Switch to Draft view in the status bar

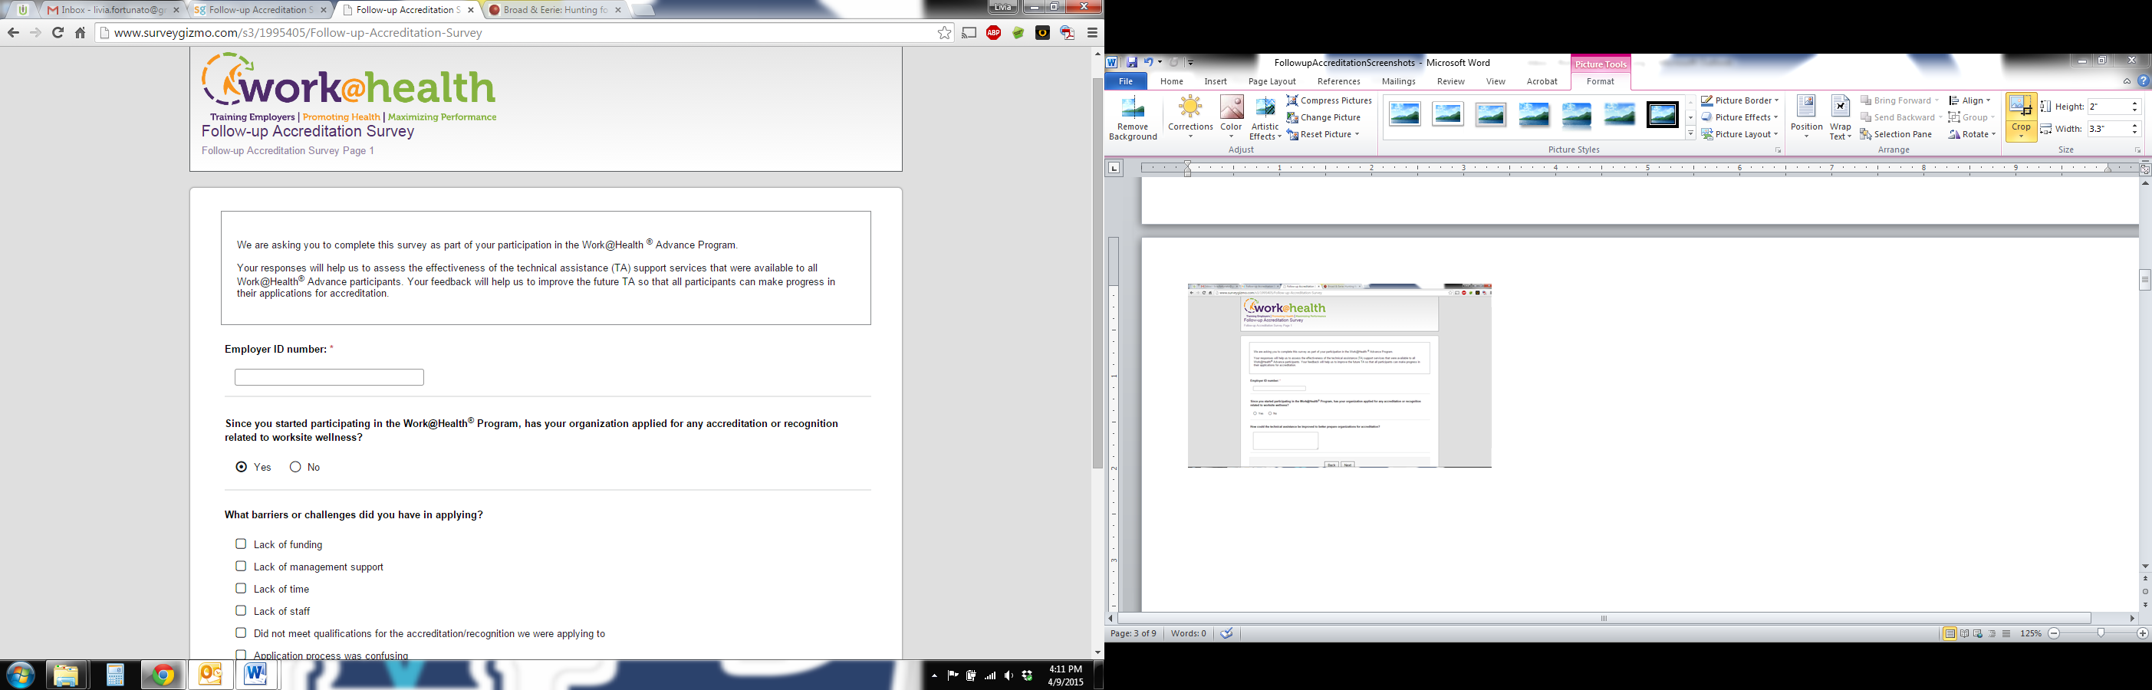tap(2006, 634)
